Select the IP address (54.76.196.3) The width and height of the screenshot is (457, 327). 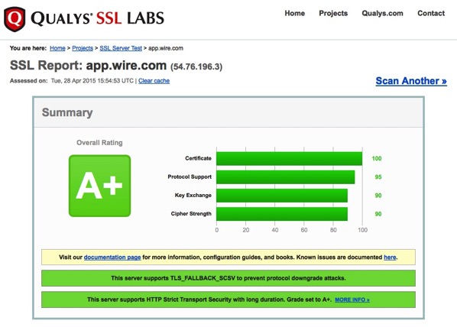(x=196, y=66)
